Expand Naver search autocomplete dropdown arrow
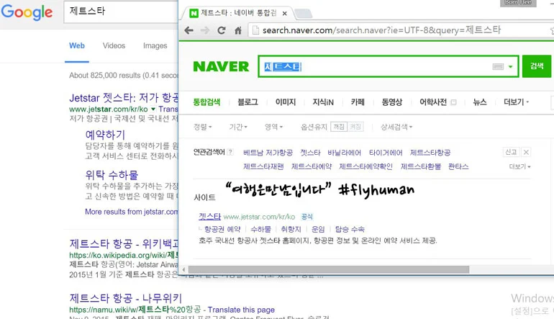The image size is (554, 319). (x=510, y=66)
